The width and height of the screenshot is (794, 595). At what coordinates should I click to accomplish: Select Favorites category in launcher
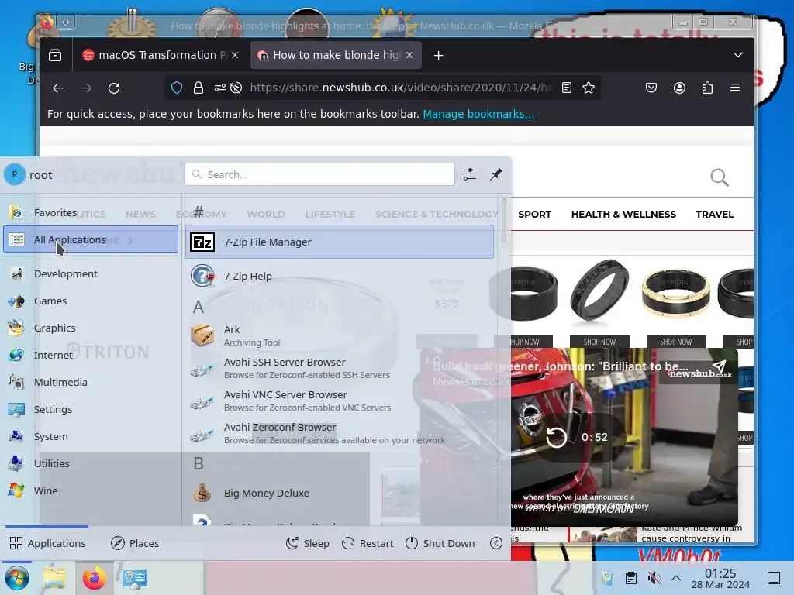91,212
